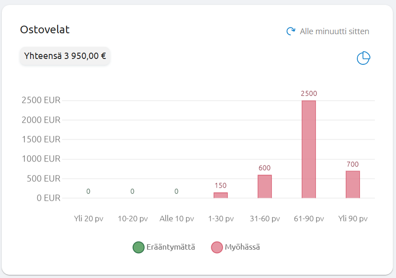
Task: Click the Alle minuutti sitten text
Action: [x=334, y=31]
